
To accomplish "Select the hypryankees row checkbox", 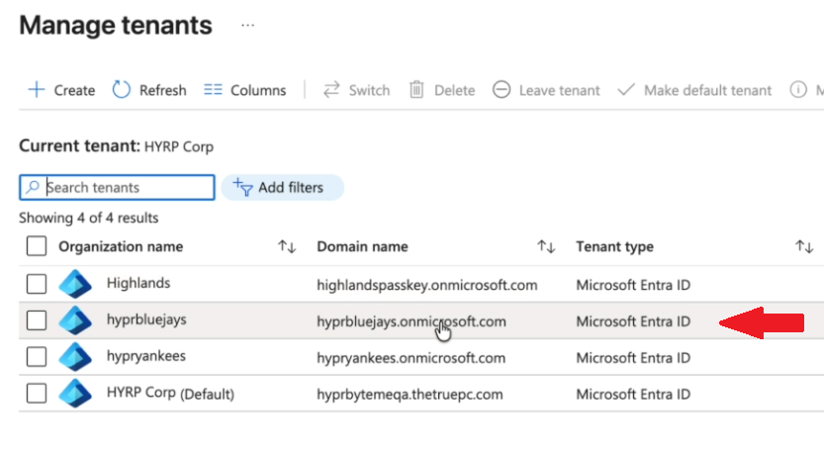I will [37, 357].
